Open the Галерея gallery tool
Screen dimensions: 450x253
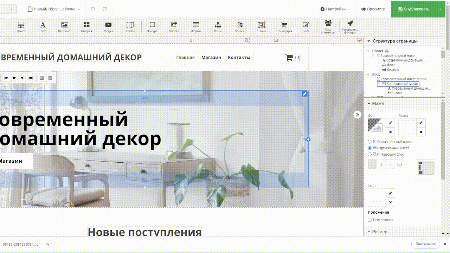pyautogui.click(x=86, y=27)
